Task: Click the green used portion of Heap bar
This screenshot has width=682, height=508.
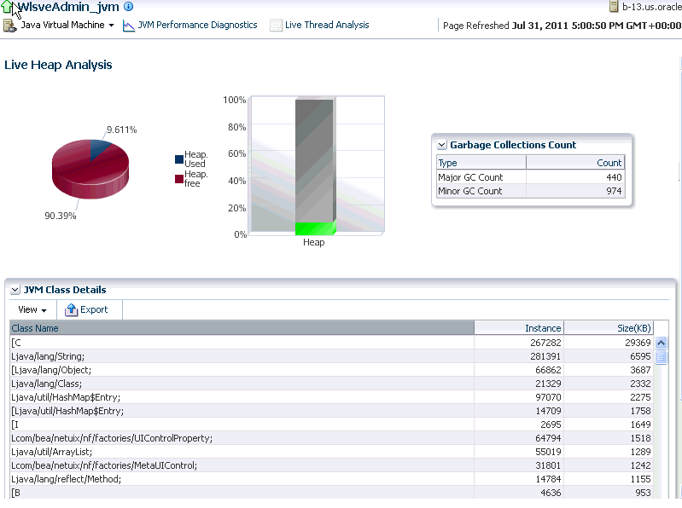Action: point(314,228)
